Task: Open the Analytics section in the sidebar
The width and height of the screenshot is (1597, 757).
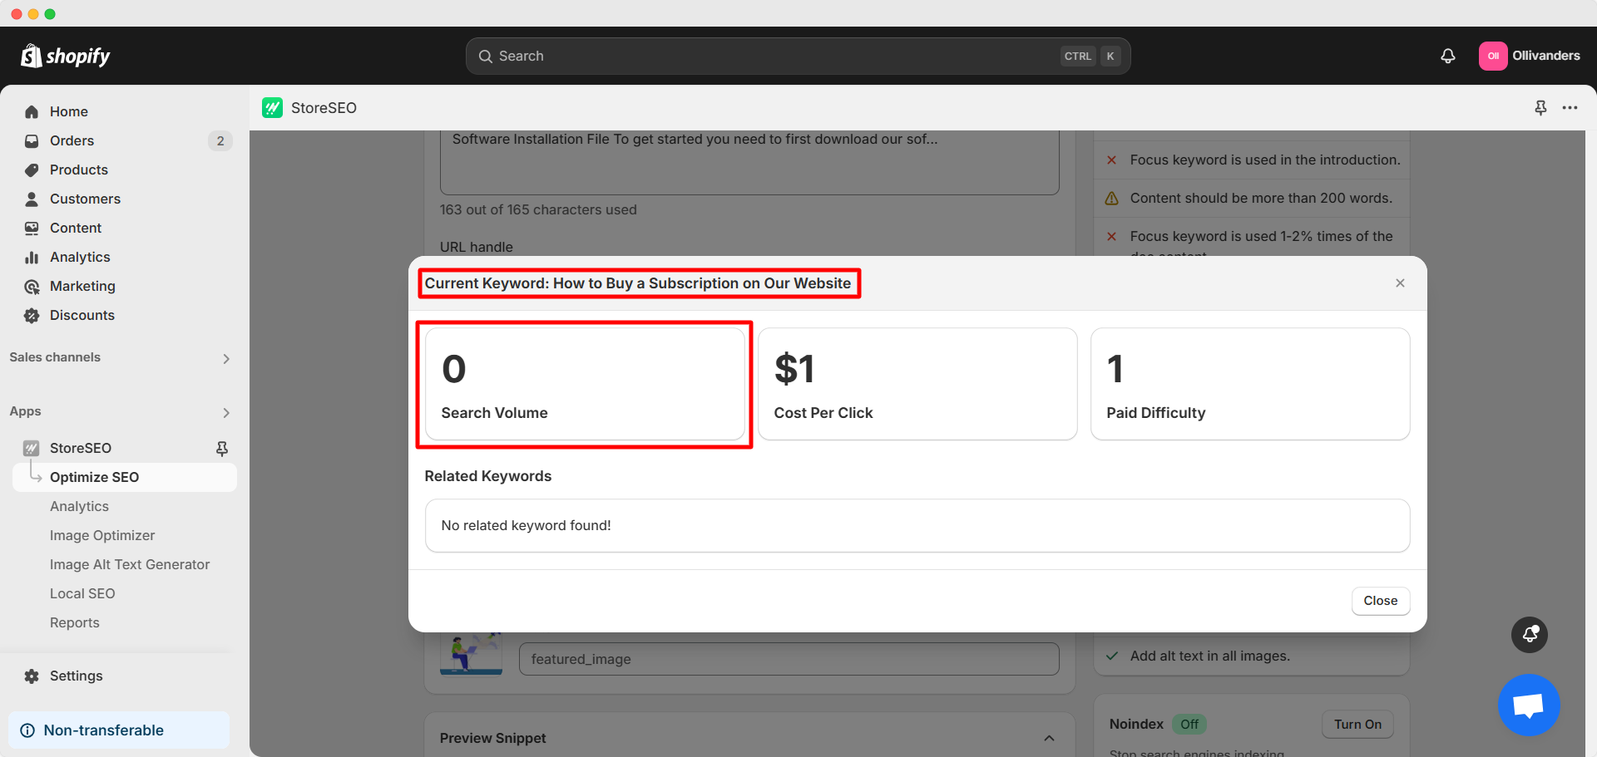Action: click(80, 257)
